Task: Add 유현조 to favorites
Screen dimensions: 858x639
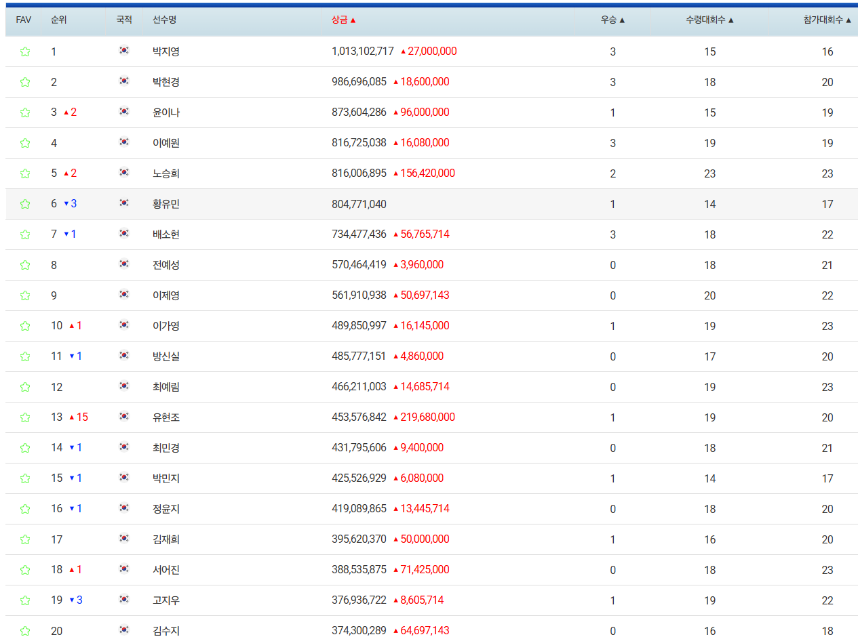Action: click(25, 417)
